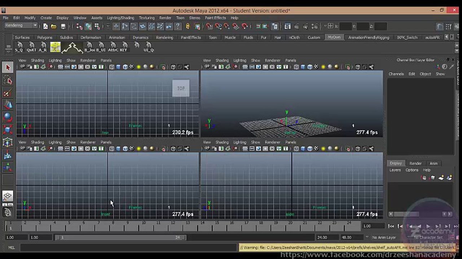Click the time range slider bar
The image size is (462, 259).
click(120, 237)
